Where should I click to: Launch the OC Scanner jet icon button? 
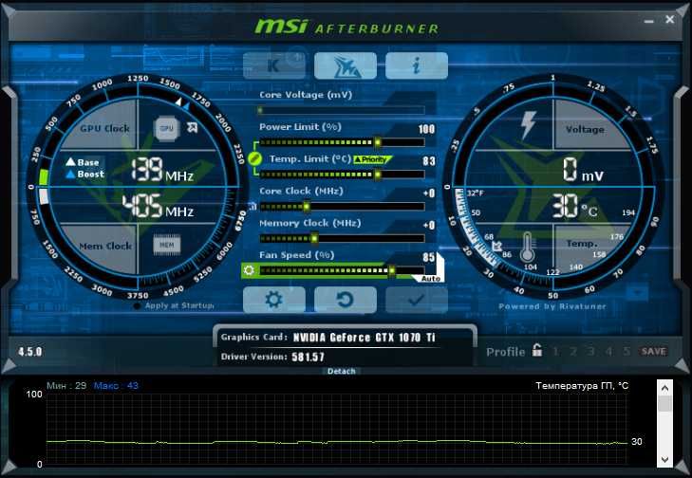tap(346, 65)
